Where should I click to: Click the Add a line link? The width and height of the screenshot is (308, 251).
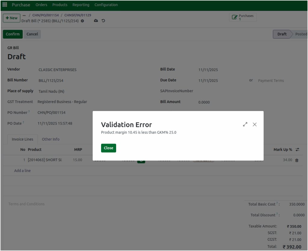point(22,170)
